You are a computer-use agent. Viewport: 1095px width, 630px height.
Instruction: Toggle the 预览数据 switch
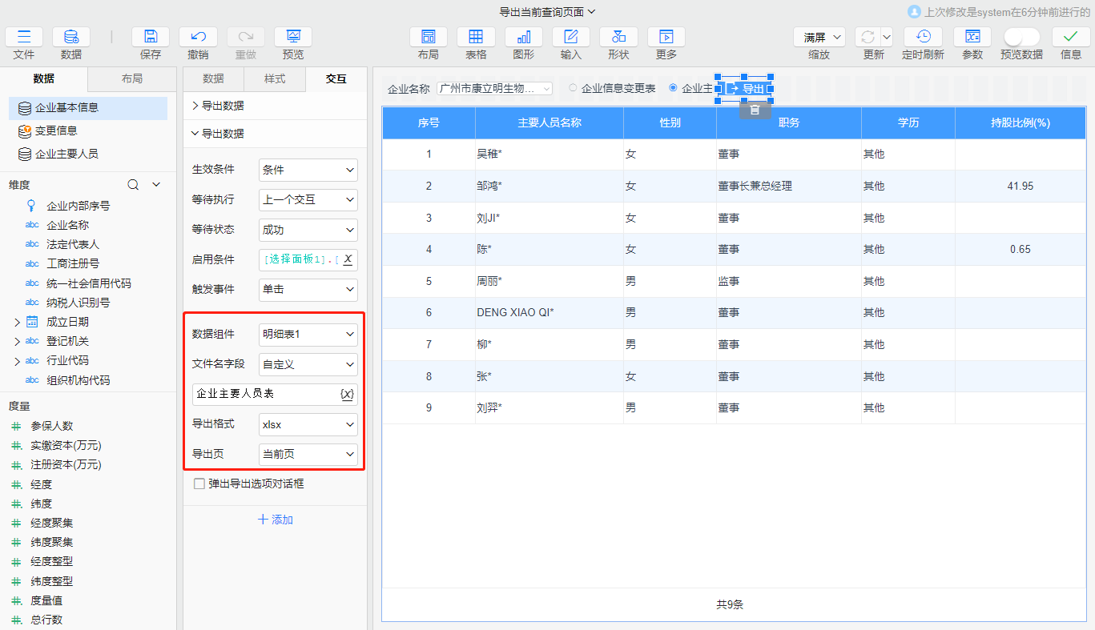coord(1021,38)
